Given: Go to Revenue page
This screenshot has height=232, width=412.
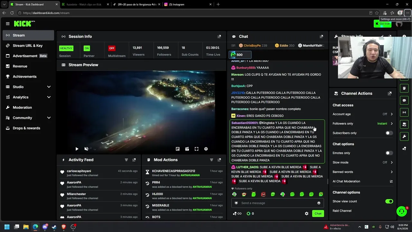Looking at the screenshot, I should pyautogui.click(x=28, y=66).
